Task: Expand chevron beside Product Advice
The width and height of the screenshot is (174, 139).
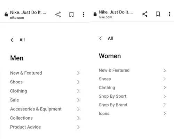Action: click(x=79, y=127)
